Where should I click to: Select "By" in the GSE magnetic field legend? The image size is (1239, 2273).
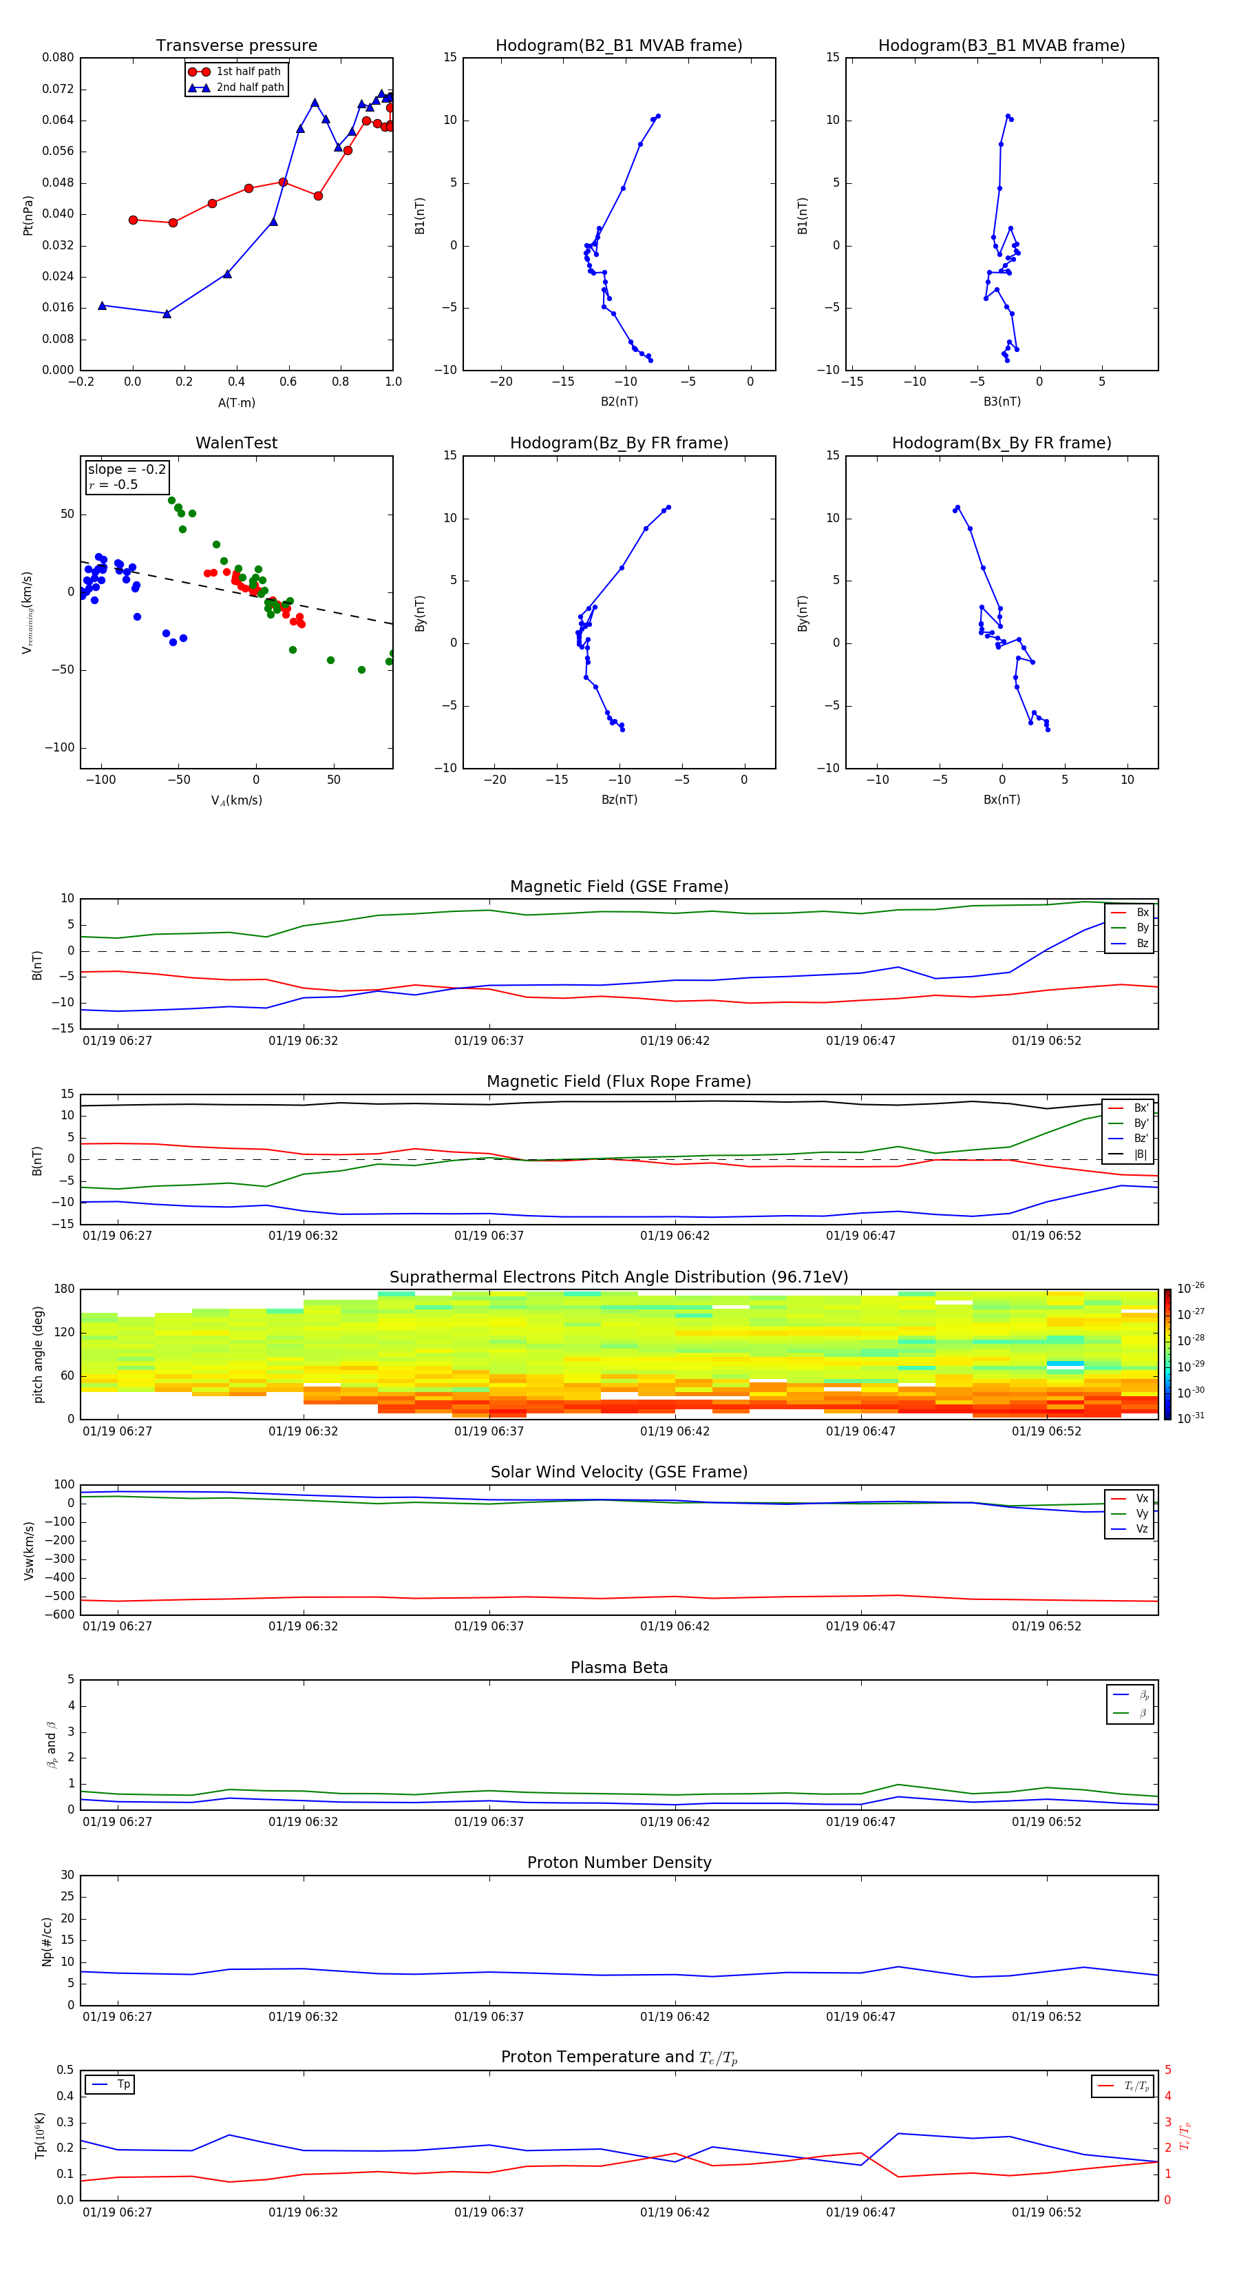click(x=1130, y=927)
